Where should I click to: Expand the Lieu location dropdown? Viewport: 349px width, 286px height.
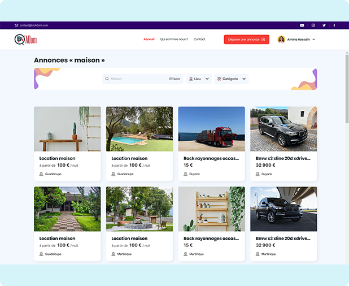click(x=199, y=79)
